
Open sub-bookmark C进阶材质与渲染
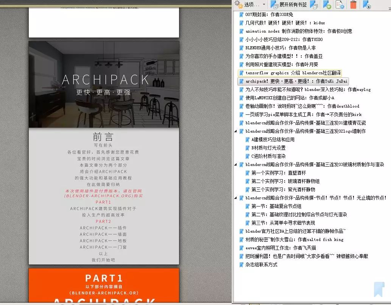click(x=268, y=156)
